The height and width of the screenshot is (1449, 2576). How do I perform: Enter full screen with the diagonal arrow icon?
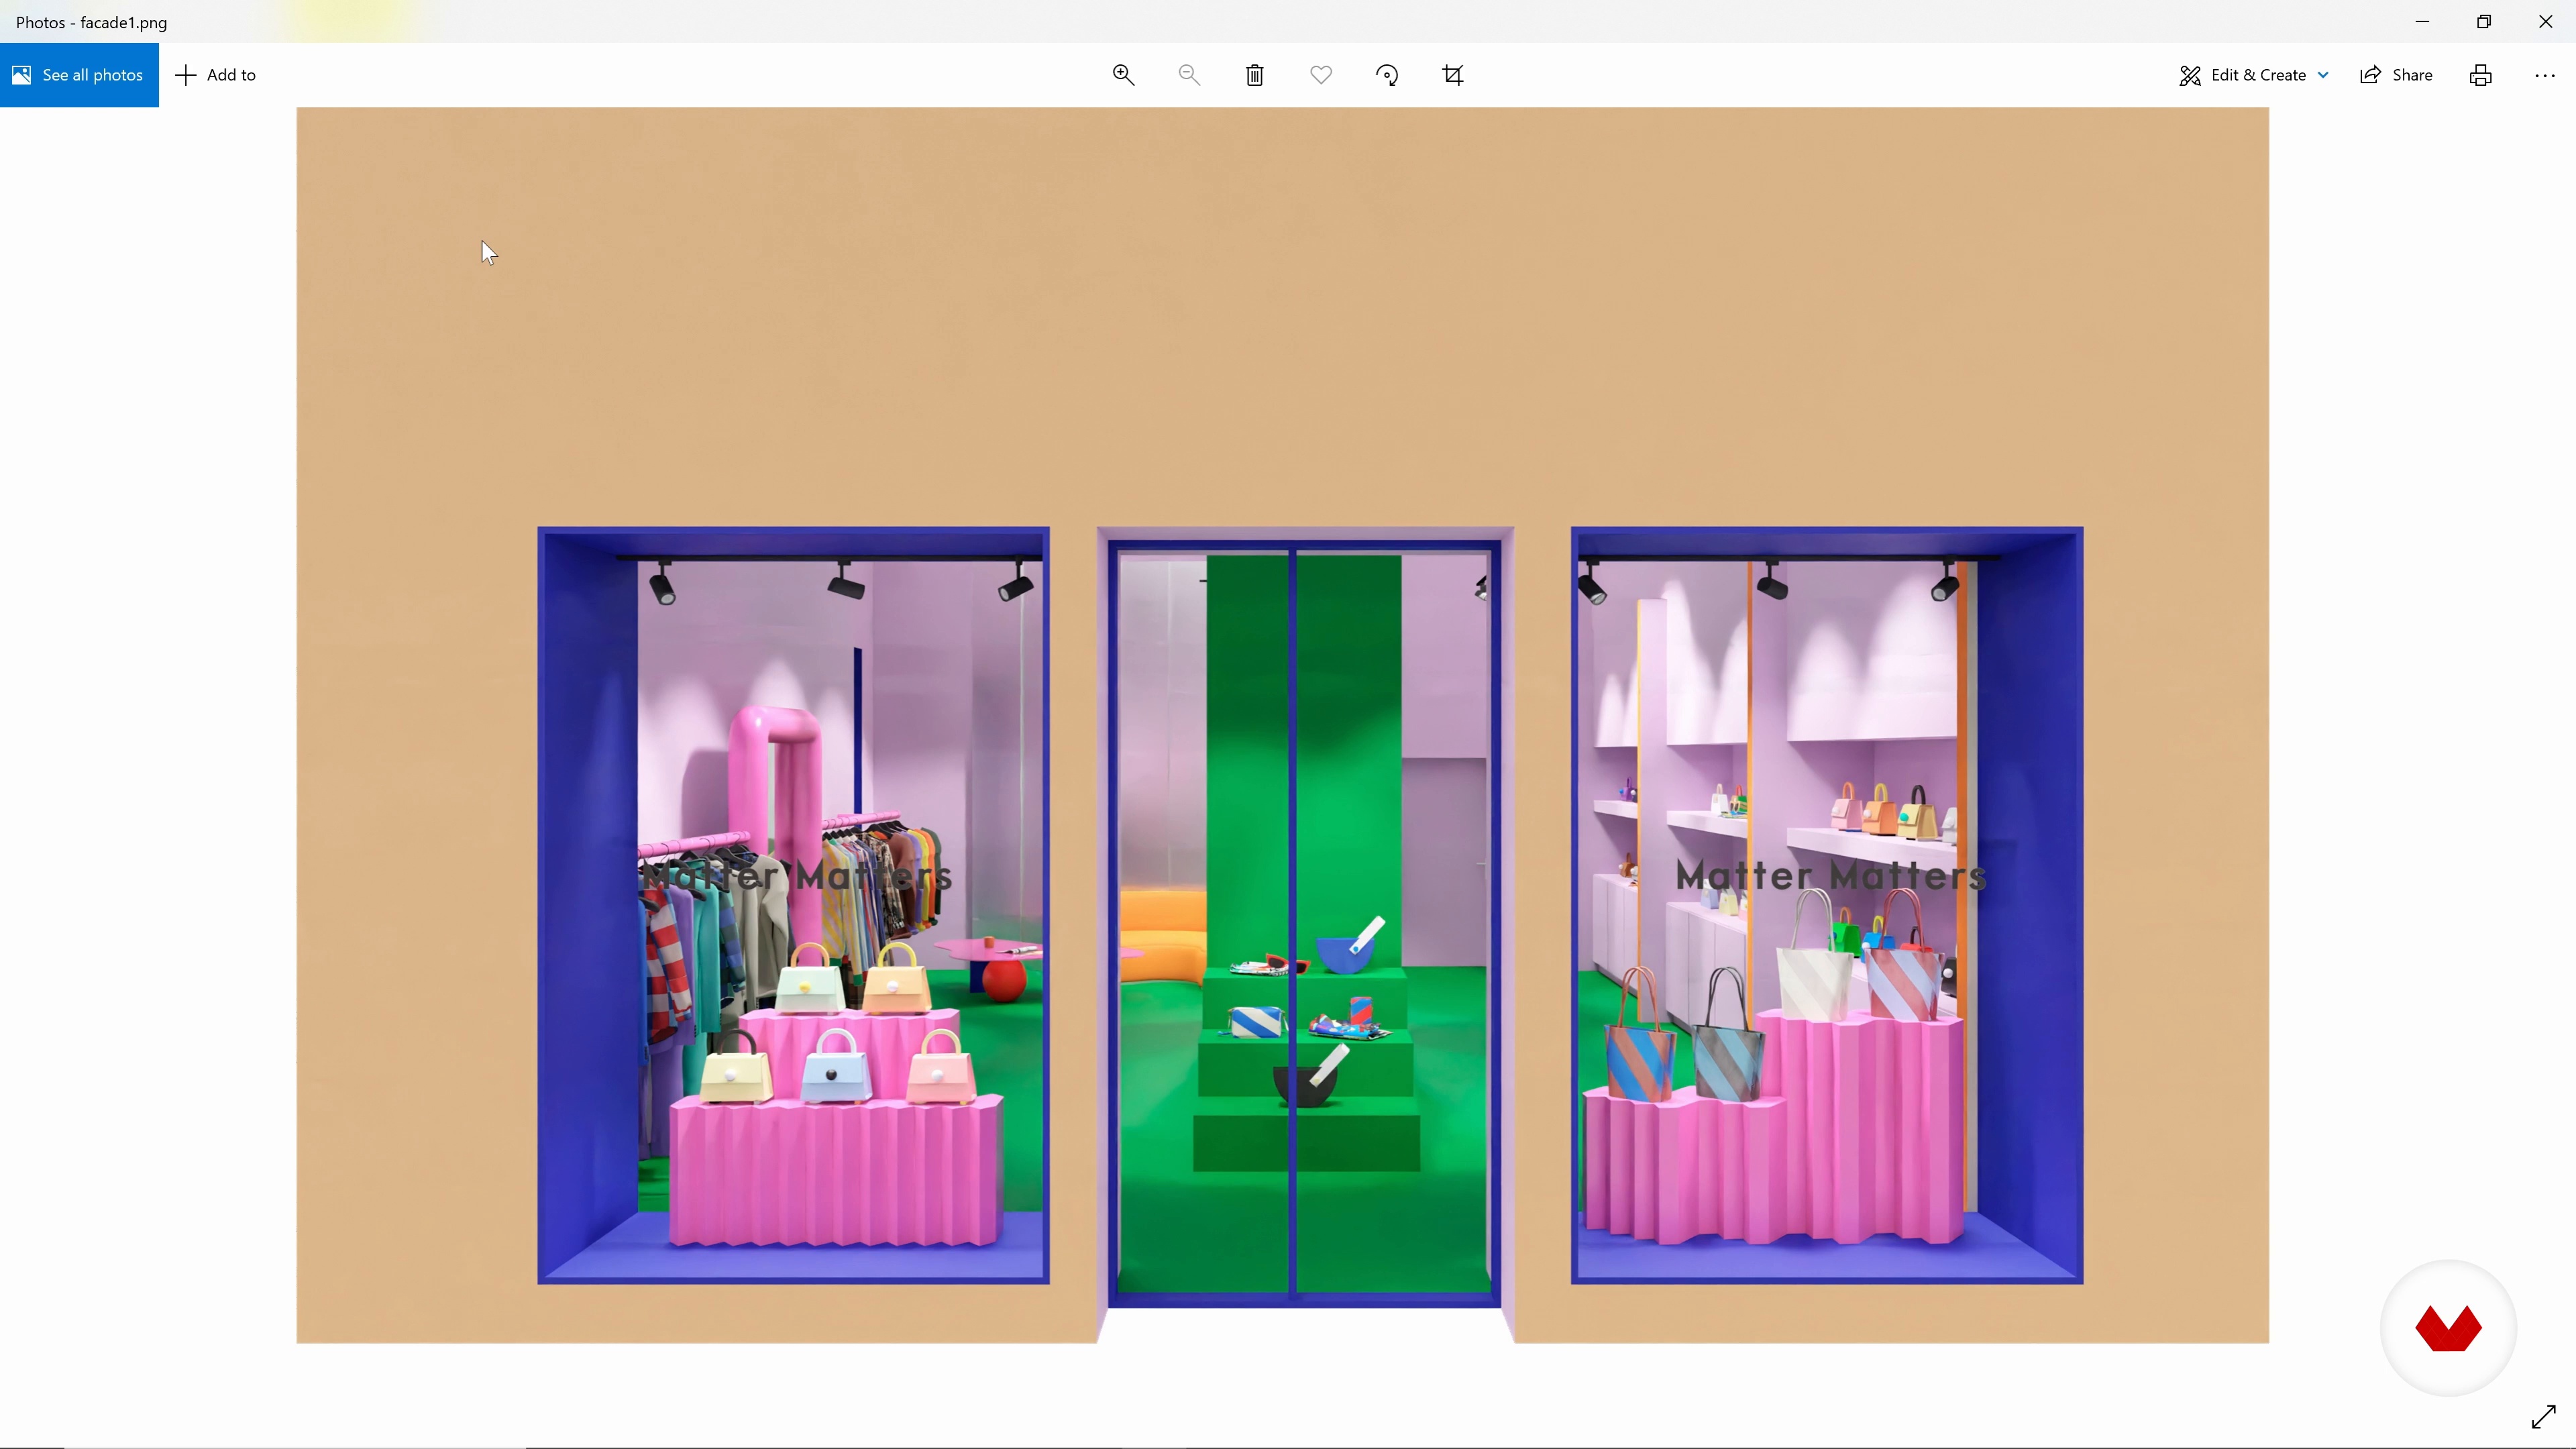(2543, 1417)
